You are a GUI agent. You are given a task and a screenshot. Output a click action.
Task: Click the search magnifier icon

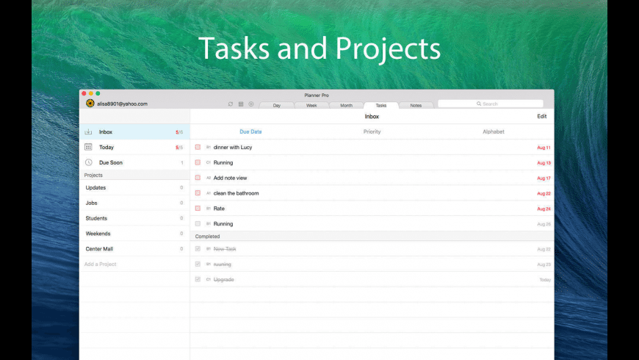click(479, 104)
